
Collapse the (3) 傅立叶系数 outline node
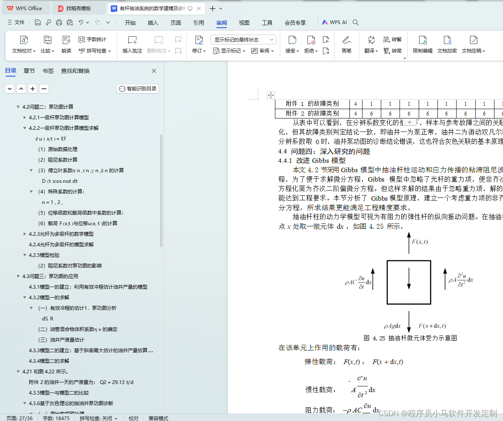[31, 171]
